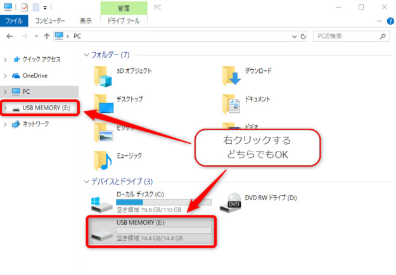396x275 pixels.
Task: Click the 空き領域 79.8 GB/110 GB text
Action: (x=149, y=210)
